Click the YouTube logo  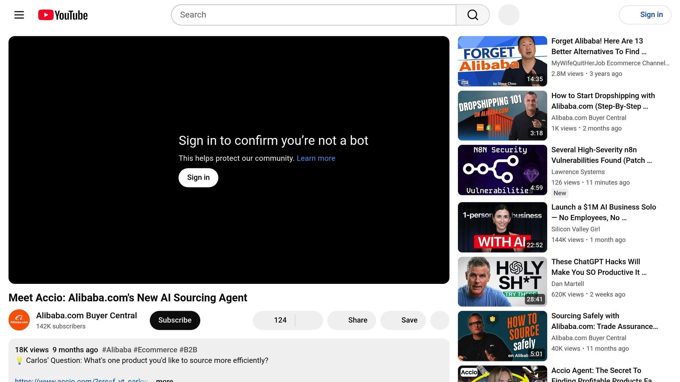coord(63,15)
